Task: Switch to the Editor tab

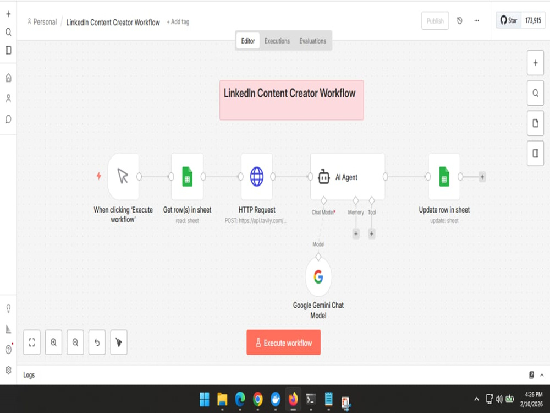Action: (248, 41)
